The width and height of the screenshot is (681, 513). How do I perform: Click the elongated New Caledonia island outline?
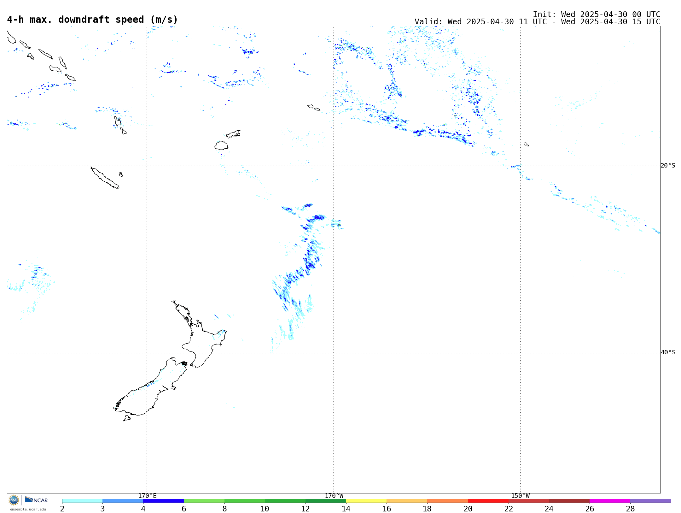[x=105, y=178]
